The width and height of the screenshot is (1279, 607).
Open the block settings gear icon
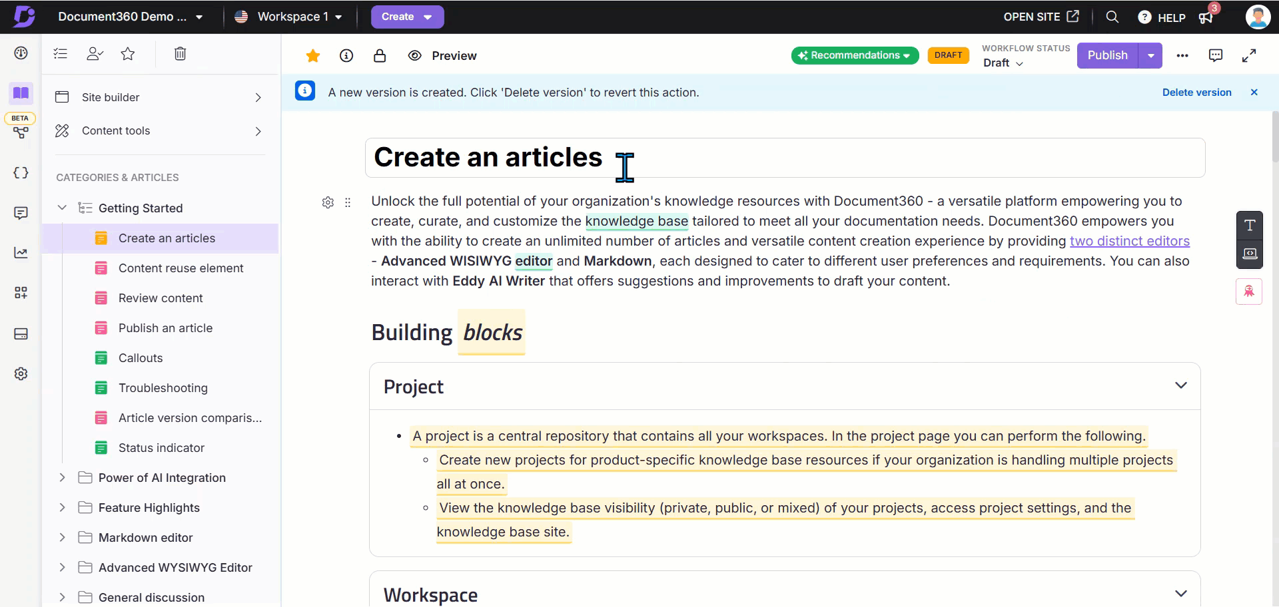tap(328, 202)
